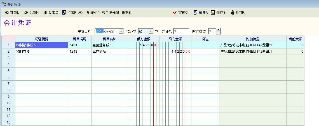
Task: Click the 现金流分配 button
Action: (x=110, y=13)
